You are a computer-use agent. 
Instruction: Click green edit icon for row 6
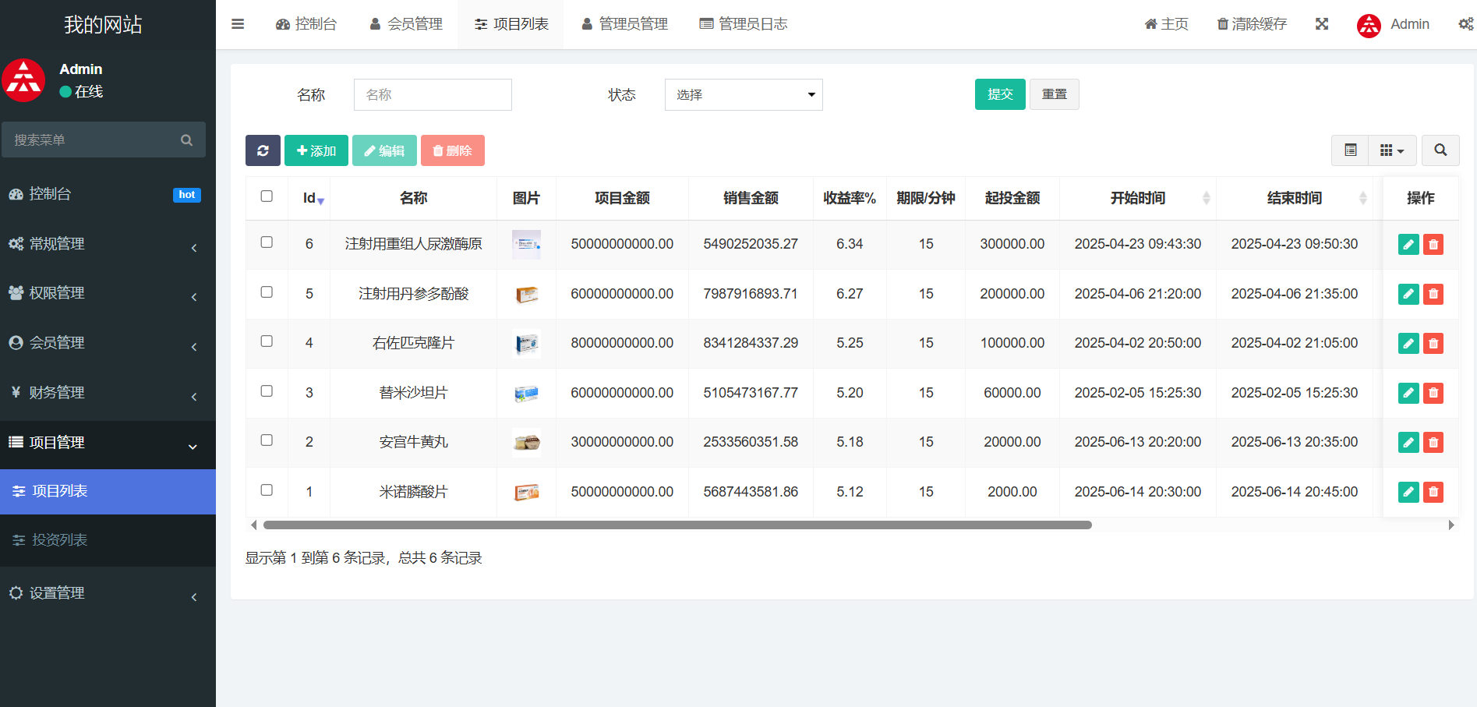[x=1408, y=245]
